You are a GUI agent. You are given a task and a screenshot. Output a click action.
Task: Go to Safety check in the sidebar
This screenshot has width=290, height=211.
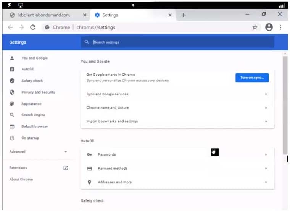click(32, 81)
